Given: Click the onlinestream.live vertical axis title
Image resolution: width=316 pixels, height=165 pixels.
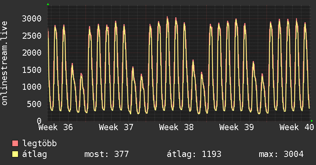Looking at the screenshot, I should (4, 63).
